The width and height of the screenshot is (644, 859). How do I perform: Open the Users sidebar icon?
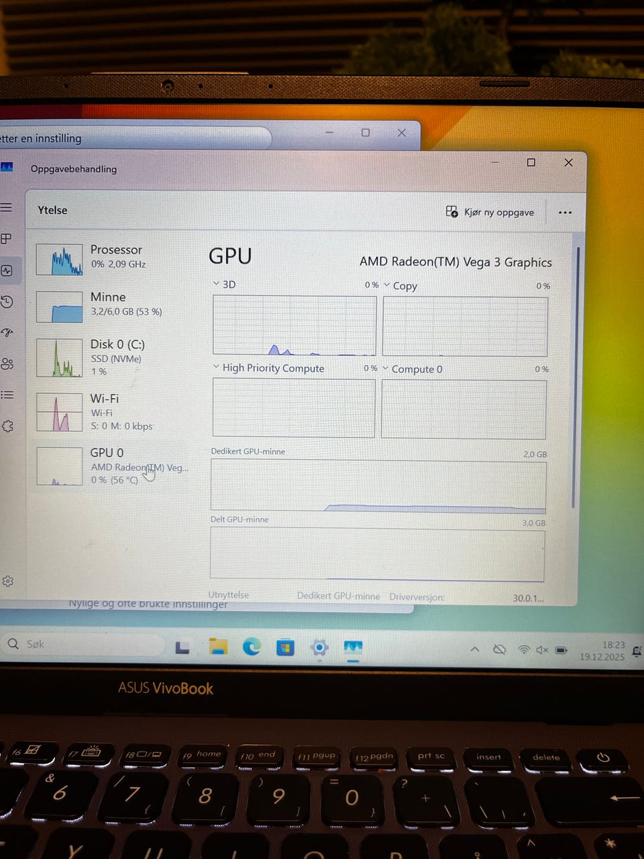pyautogui.click(x=7, y=364)
